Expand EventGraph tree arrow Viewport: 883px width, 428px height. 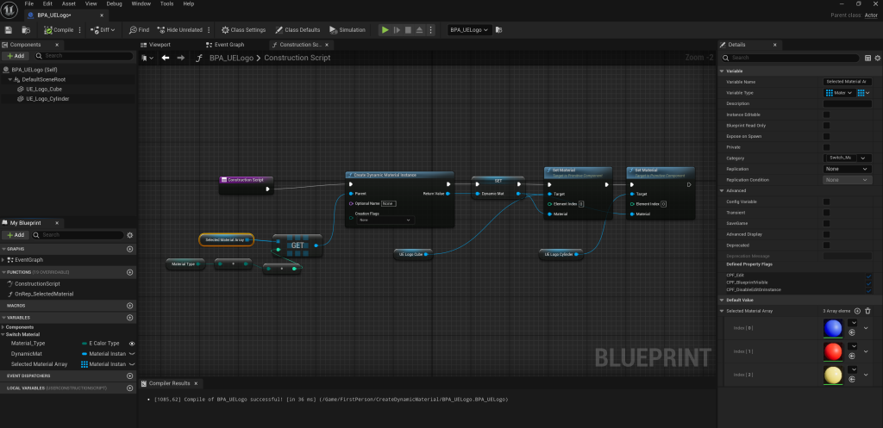(x=3, y=260)
